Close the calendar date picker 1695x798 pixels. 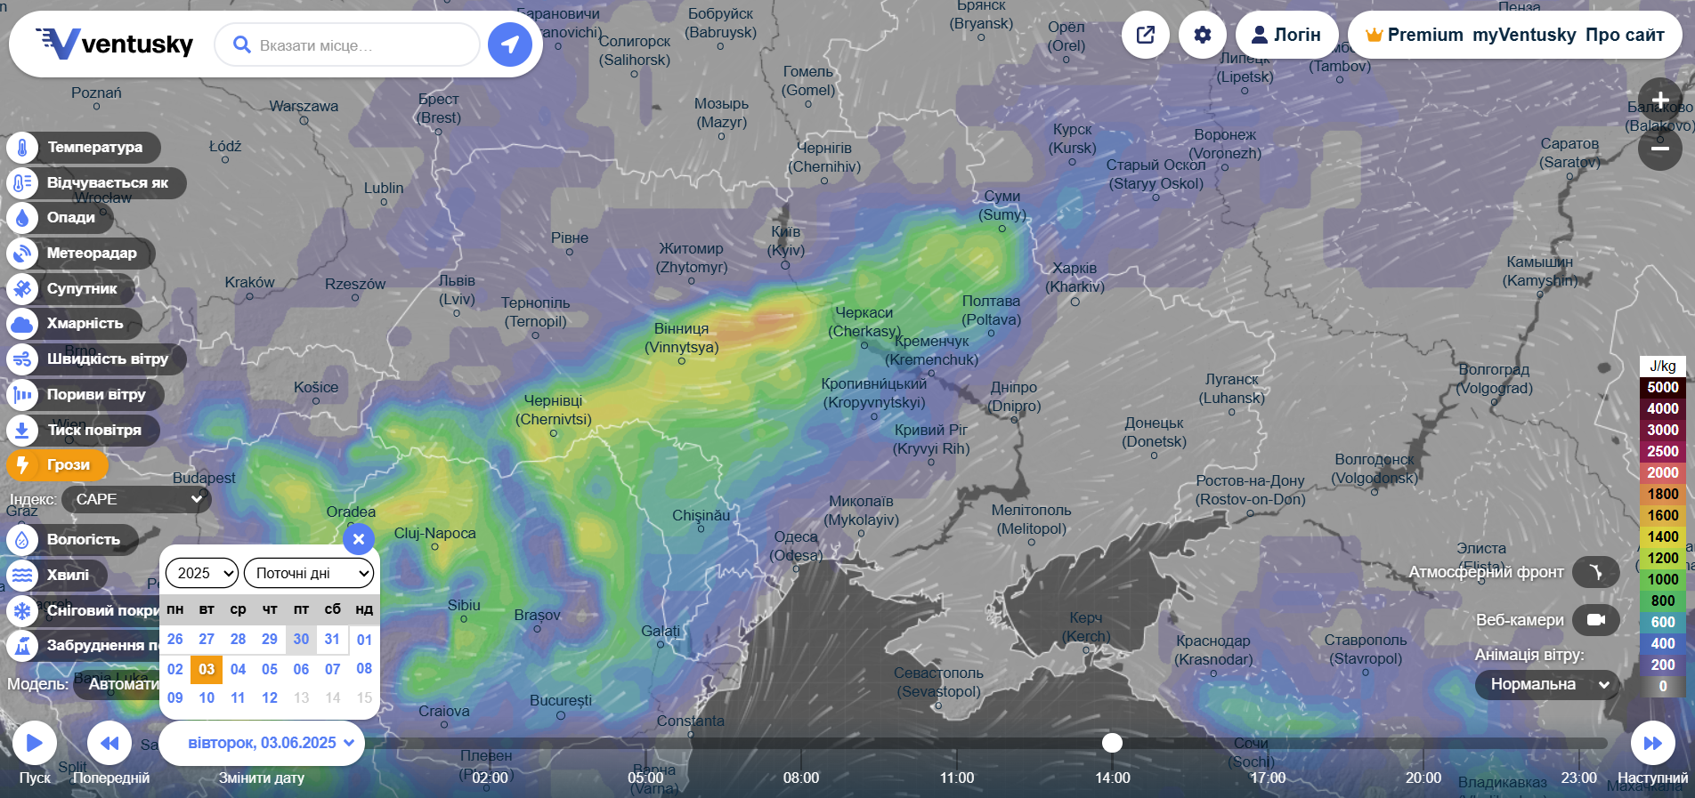(359, 538)
